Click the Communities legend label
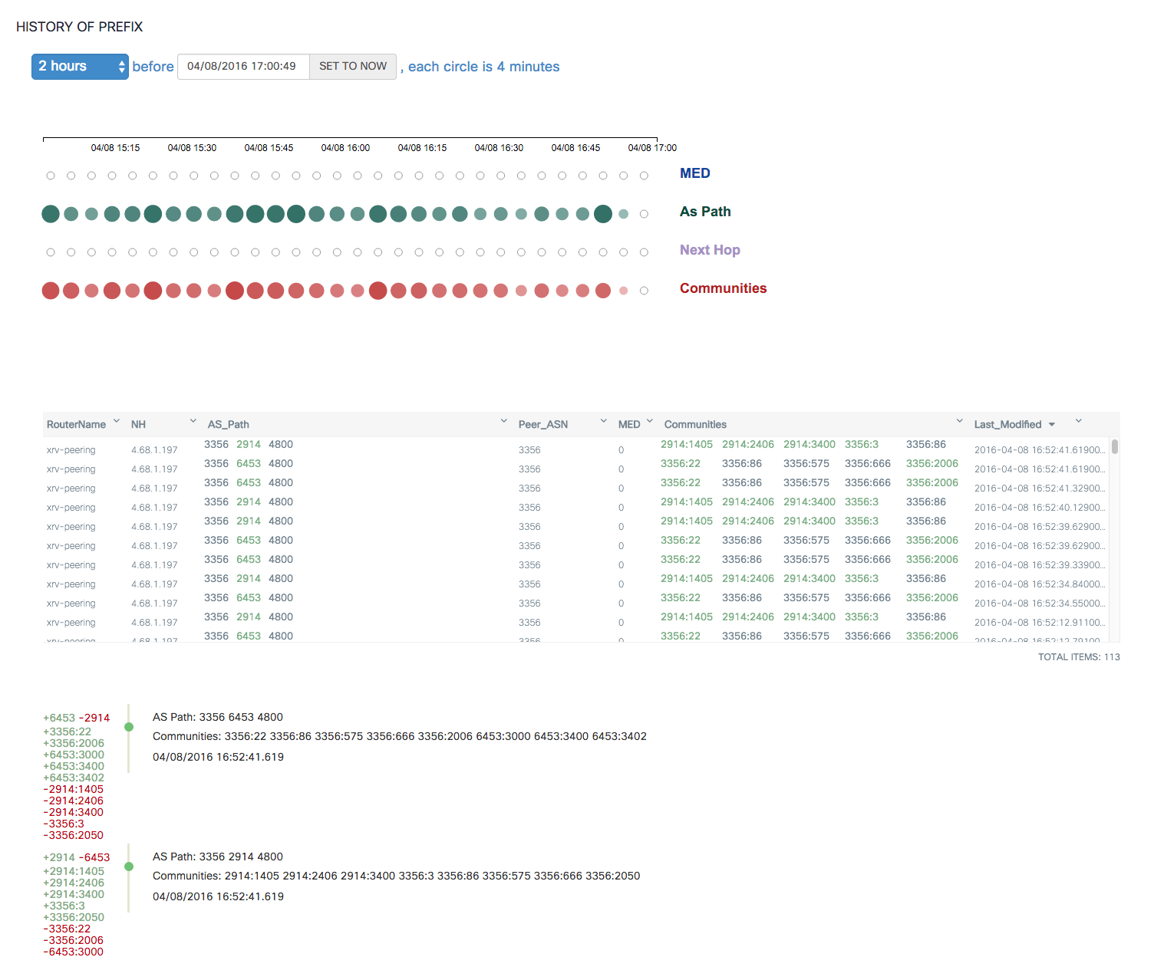 (x=723, y=288)
